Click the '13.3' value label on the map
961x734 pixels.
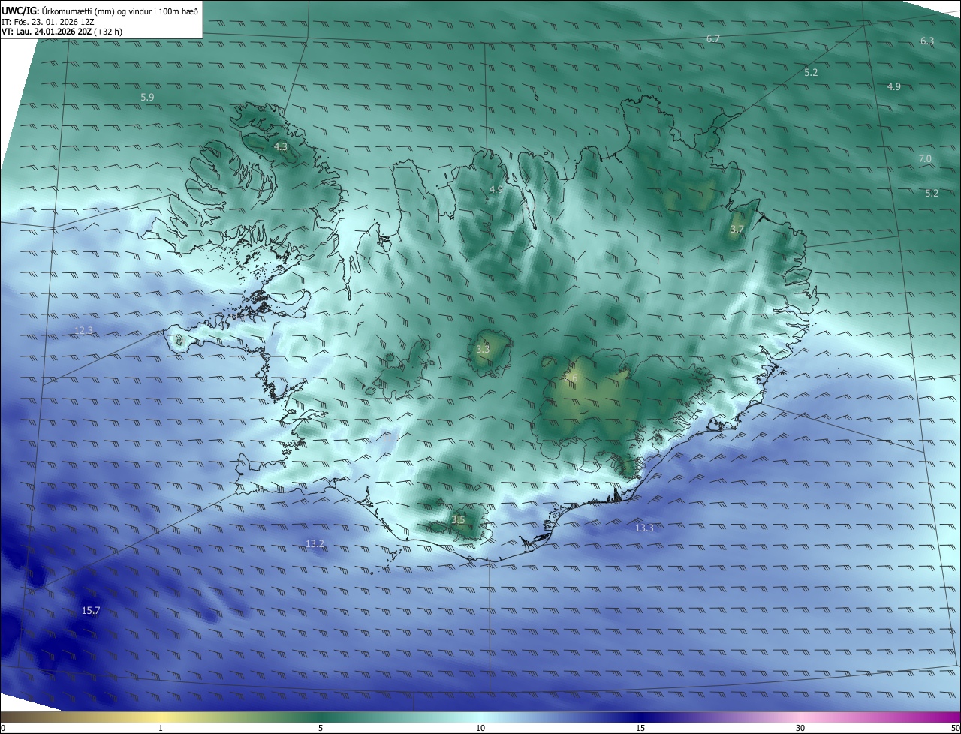click(x=644, y=528)
